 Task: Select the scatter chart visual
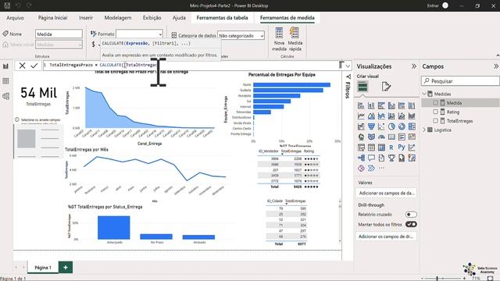381,126
